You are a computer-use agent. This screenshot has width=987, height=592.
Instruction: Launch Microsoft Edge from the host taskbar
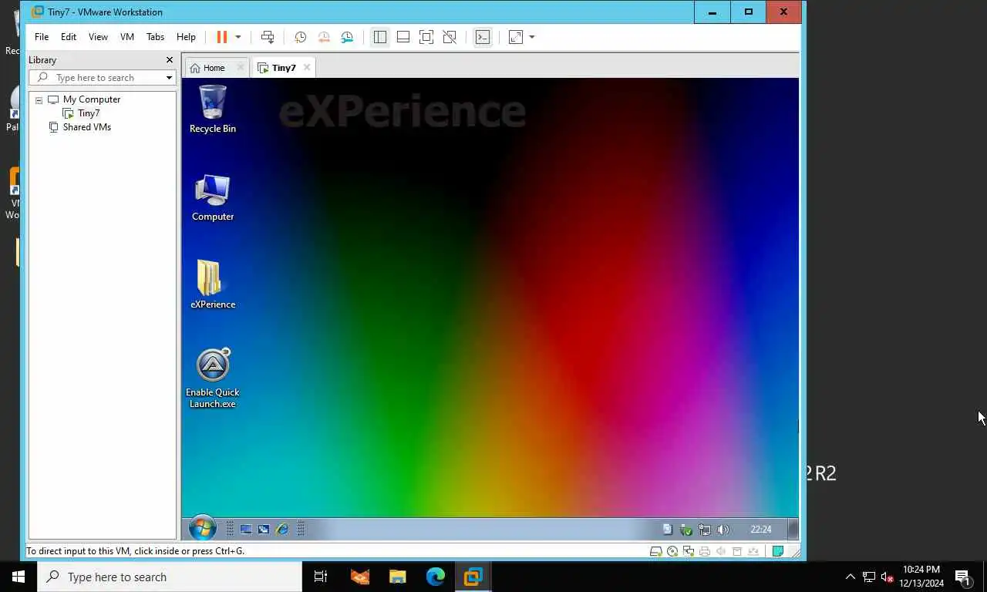point(436,577)
